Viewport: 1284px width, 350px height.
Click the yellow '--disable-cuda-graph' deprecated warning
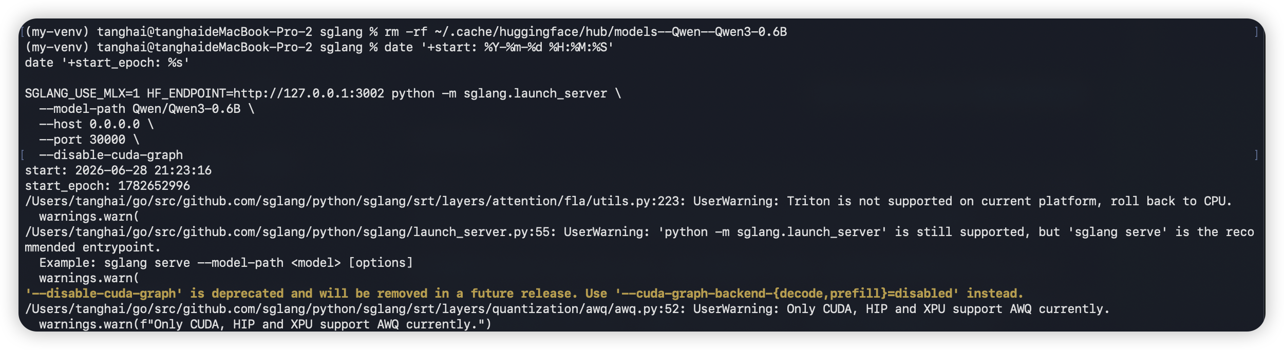524,294
